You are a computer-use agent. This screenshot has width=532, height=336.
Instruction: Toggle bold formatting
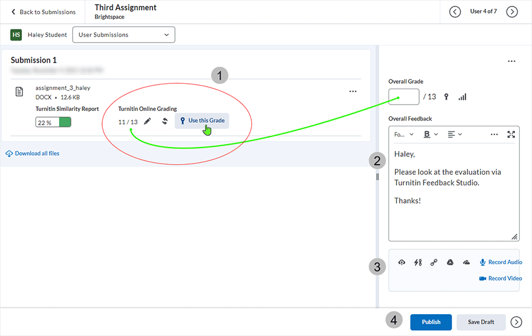(427, 134)
